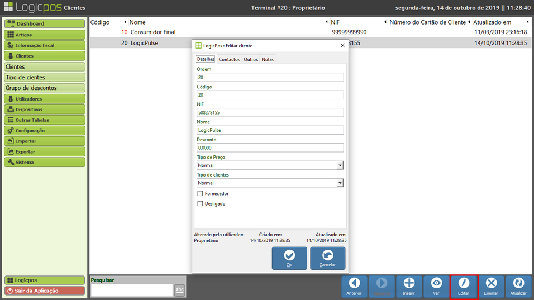534x300 pixels.
Task: Click Sair da Aplicação button
Action: pyautogui.click(x=45, y=291)
